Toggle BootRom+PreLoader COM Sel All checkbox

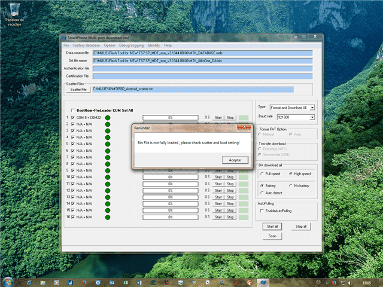pos(73,110)
